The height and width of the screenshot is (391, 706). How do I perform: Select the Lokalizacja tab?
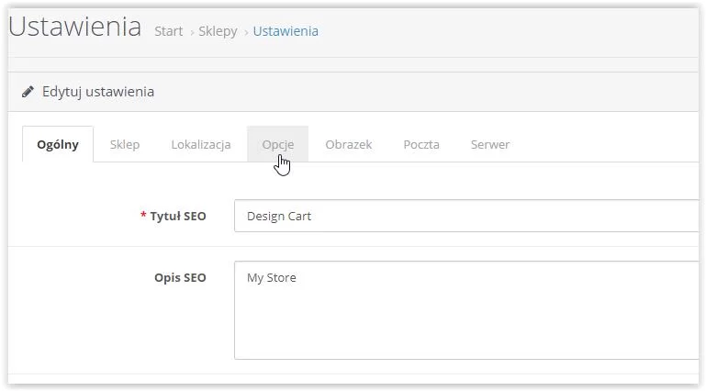click(200, 144)
